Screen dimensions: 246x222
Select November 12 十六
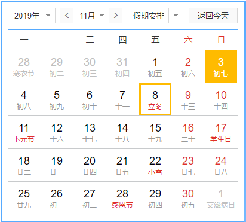[57, 132]
